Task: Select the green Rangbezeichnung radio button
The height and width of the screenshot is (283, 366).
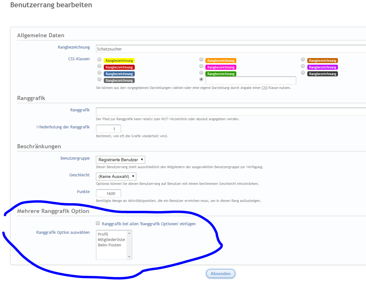Action: (x=201, y=73)
